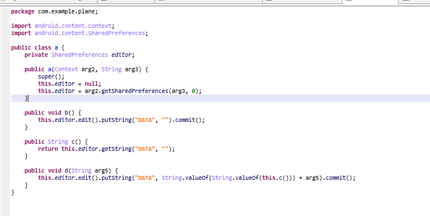This screenshot has width=430, height=216.
Task: Click 'String arg3' in the constructor signature
Action: coord(120,69)
